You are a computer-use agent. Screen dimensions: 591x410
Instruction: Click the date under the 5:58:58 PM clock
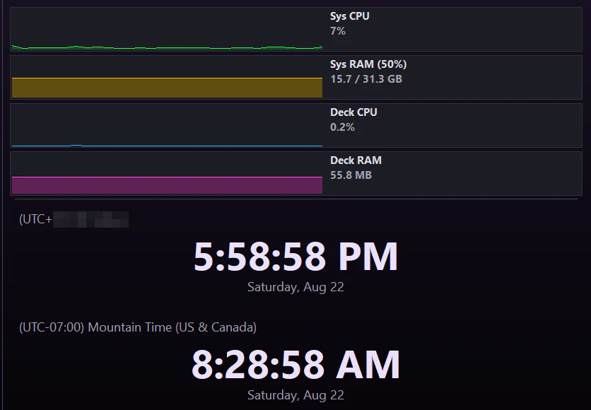pyautogui.click(x=295, y=287)
